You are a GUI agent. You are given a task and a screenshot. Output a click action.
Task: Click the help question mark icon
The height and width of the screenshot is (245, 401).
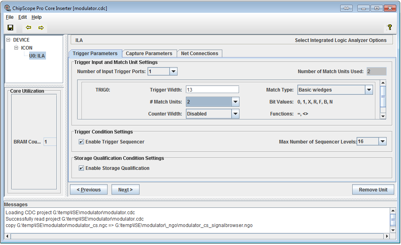coord(389,28)
